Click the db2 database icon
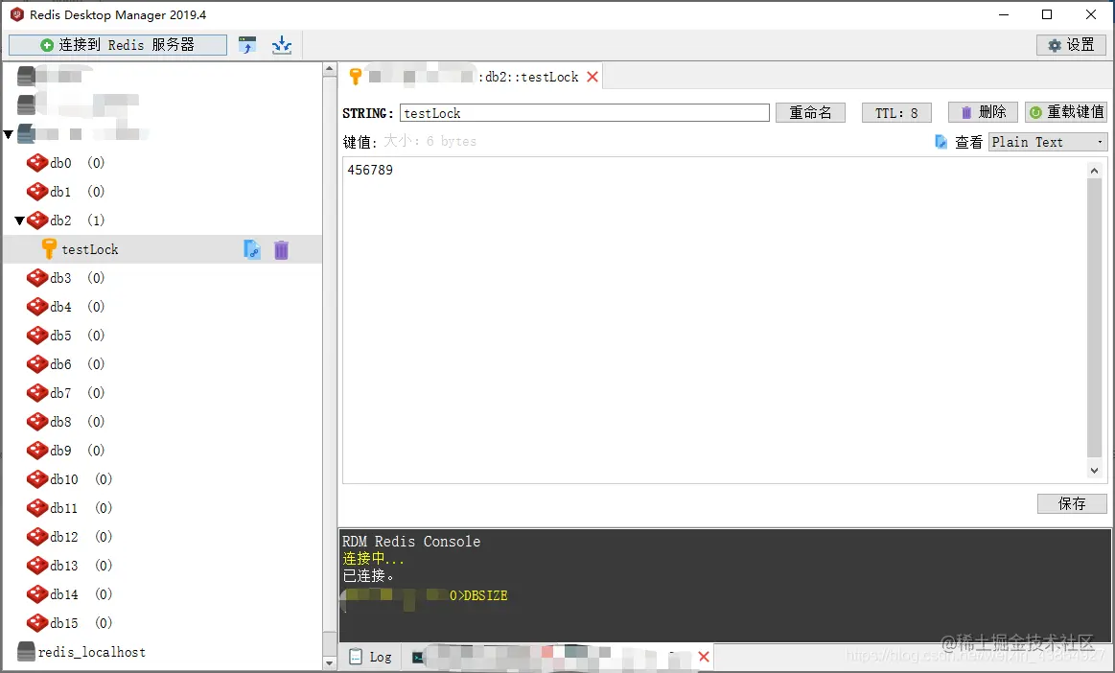This screenshot has height=673, width=1115. click(37, 220)
